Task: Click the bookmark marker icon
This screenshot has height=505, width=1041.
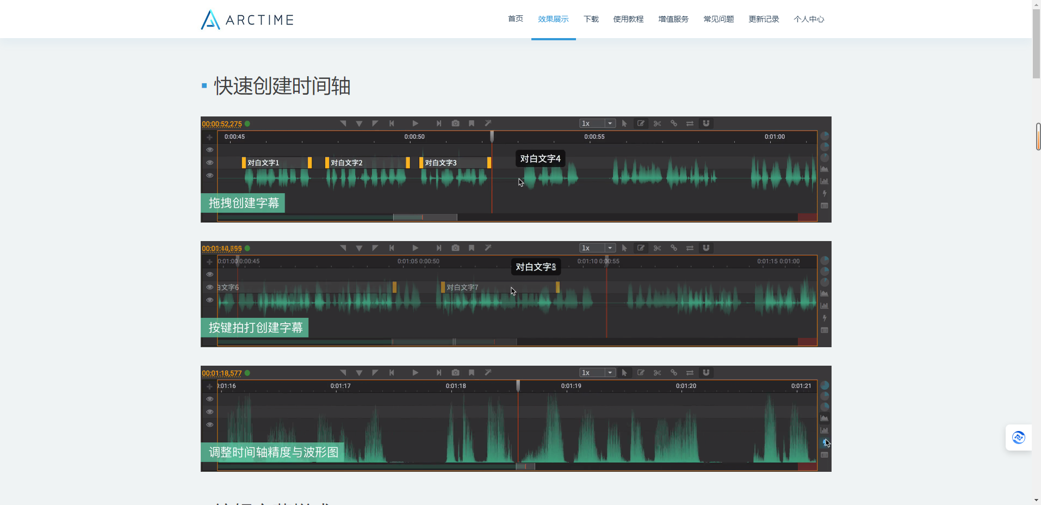Action: (x=472, y=124)
